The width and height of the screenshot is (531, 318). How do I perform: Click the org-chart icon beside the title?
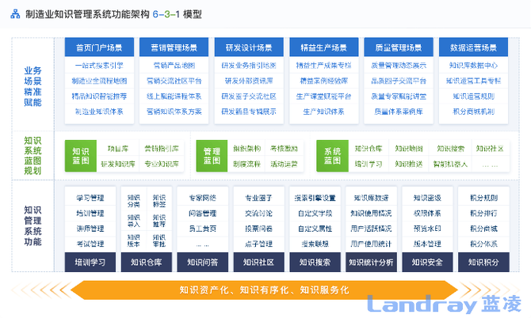pos(15,14)
